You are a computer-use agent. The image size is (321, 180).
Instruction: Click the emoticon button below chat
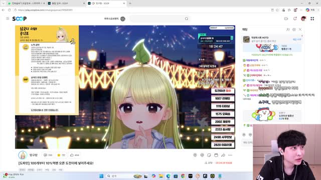click(250, 134)
